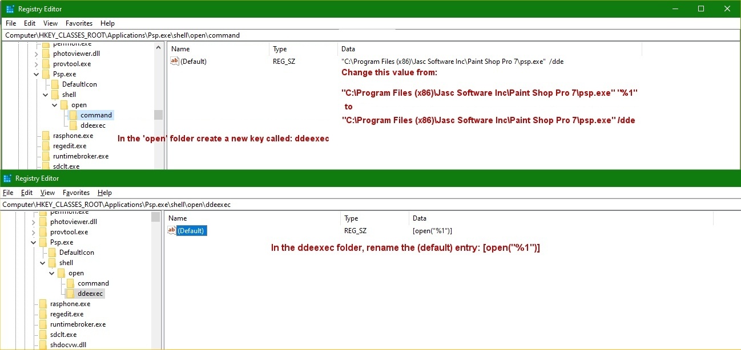Select ddeexec folder icon in top tree
The width and height of the screenshot is (741, 350).
click(73, 125)
